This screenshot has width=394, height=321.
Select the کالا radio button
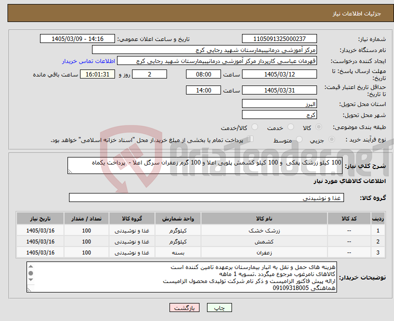[x=318, y=127]
